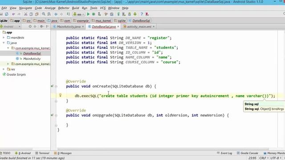Click the Debug app bug icon
Viewport: 285px width, 160px height.
coord(94,14)
